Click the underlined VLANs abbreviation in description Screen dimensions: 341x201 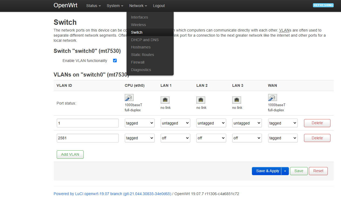[x=284, y=30]
